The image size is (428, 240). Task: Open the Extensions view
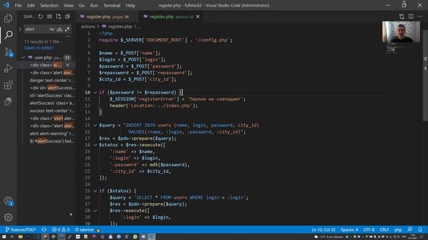click(x=8, y=85)
